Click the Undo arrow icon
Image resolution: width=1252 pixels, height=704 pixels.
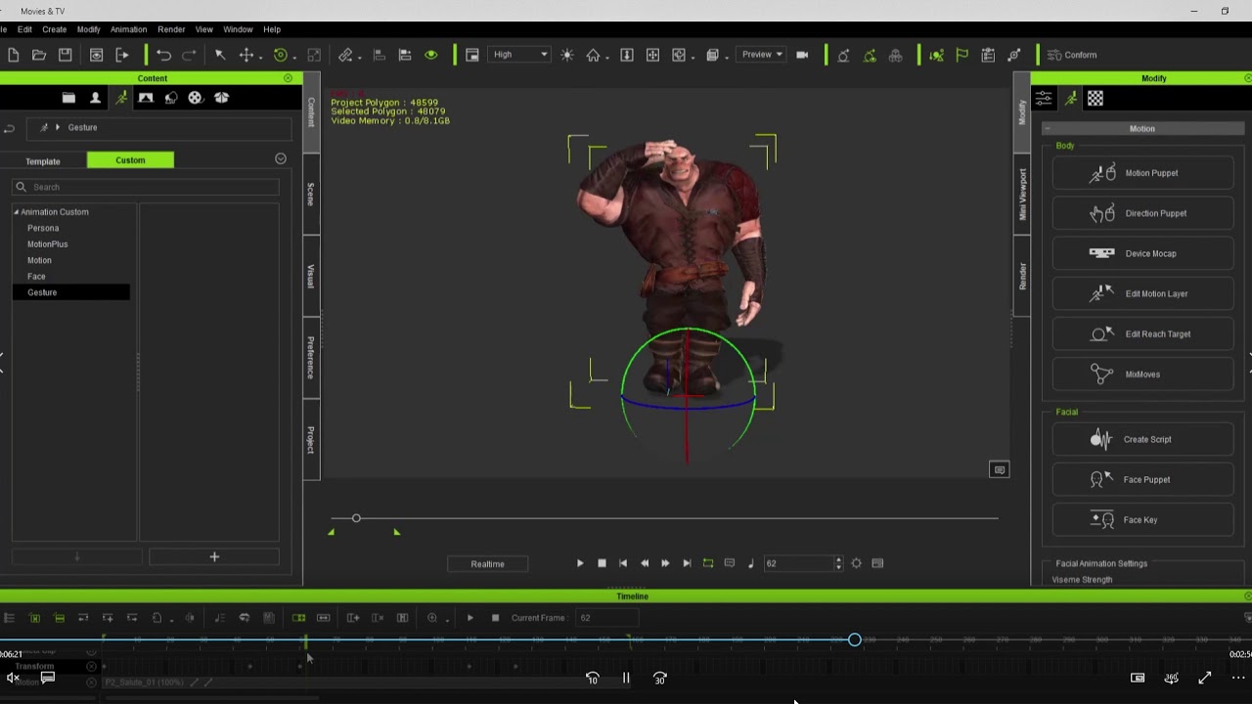pyautogui.click(x=163, y=55)
